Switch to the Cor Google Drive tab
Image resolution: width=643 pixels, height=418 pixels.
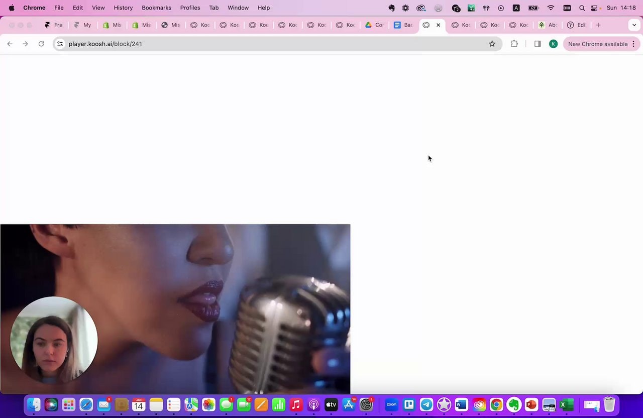374,25
